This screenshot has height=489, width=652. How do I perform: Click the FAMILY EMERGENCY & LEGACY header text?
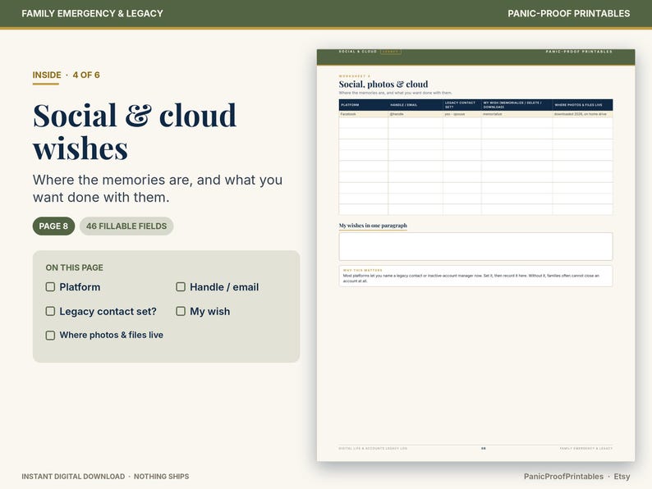point(92,13)
